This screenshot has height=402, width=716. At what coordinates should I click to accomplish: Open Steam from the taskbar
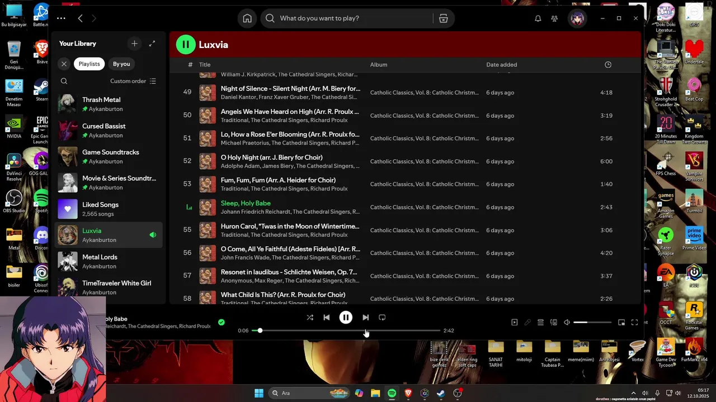pos(441,393)
